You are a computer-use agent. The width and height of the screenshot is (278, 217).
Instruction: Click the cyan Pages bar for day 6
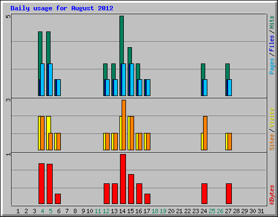click(x=59, y=87)
